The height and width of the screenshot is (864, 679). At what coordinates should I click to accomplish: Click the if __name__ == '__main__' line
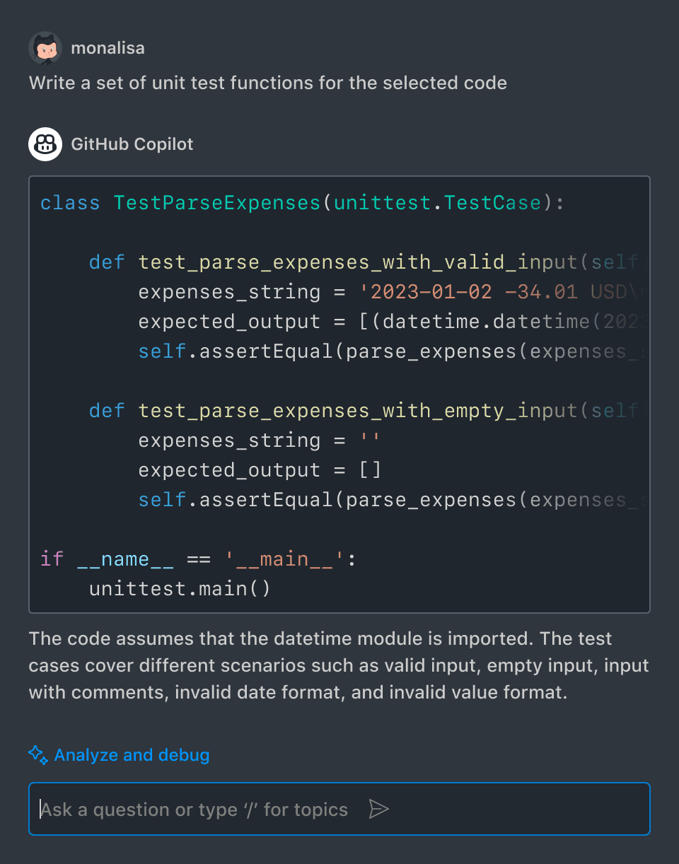198,559
